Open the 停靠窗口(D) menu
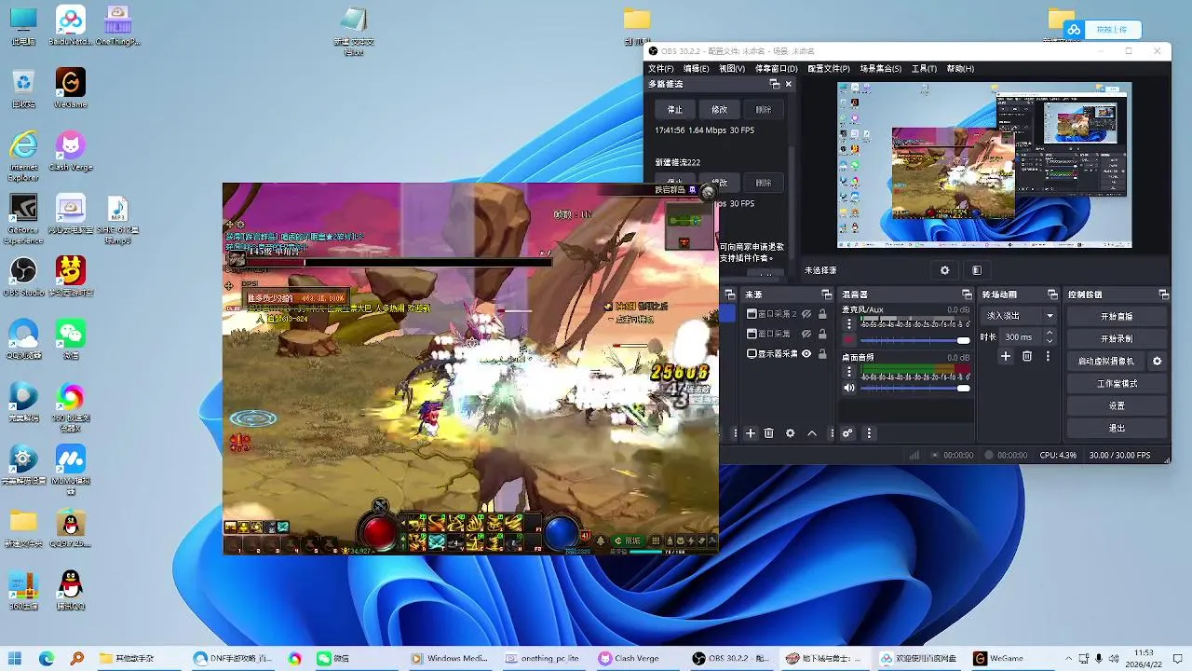Viewport: 1192px width, 671px height. pyautogui.click(x=776, y=68)
